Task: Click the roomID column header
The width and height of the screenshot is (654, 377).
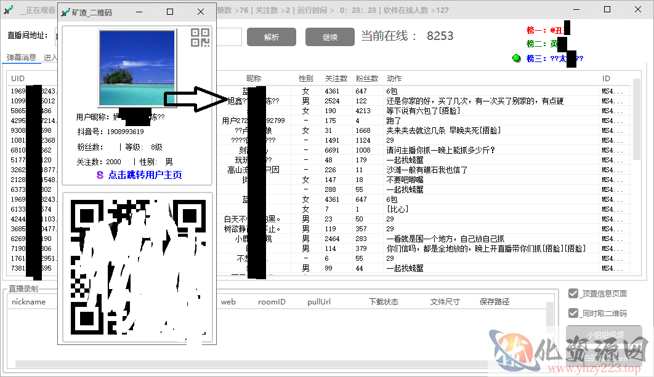Action: click(272, 301)
